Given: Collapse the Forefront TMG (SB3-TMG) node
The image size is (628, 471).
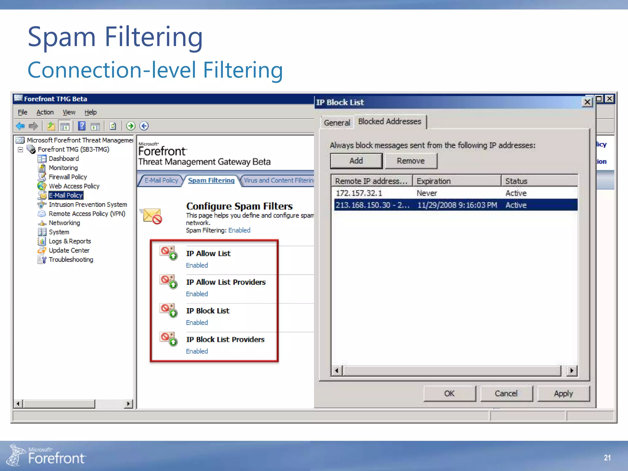Looking at the screenshot, I should click(x=21, y=150).
